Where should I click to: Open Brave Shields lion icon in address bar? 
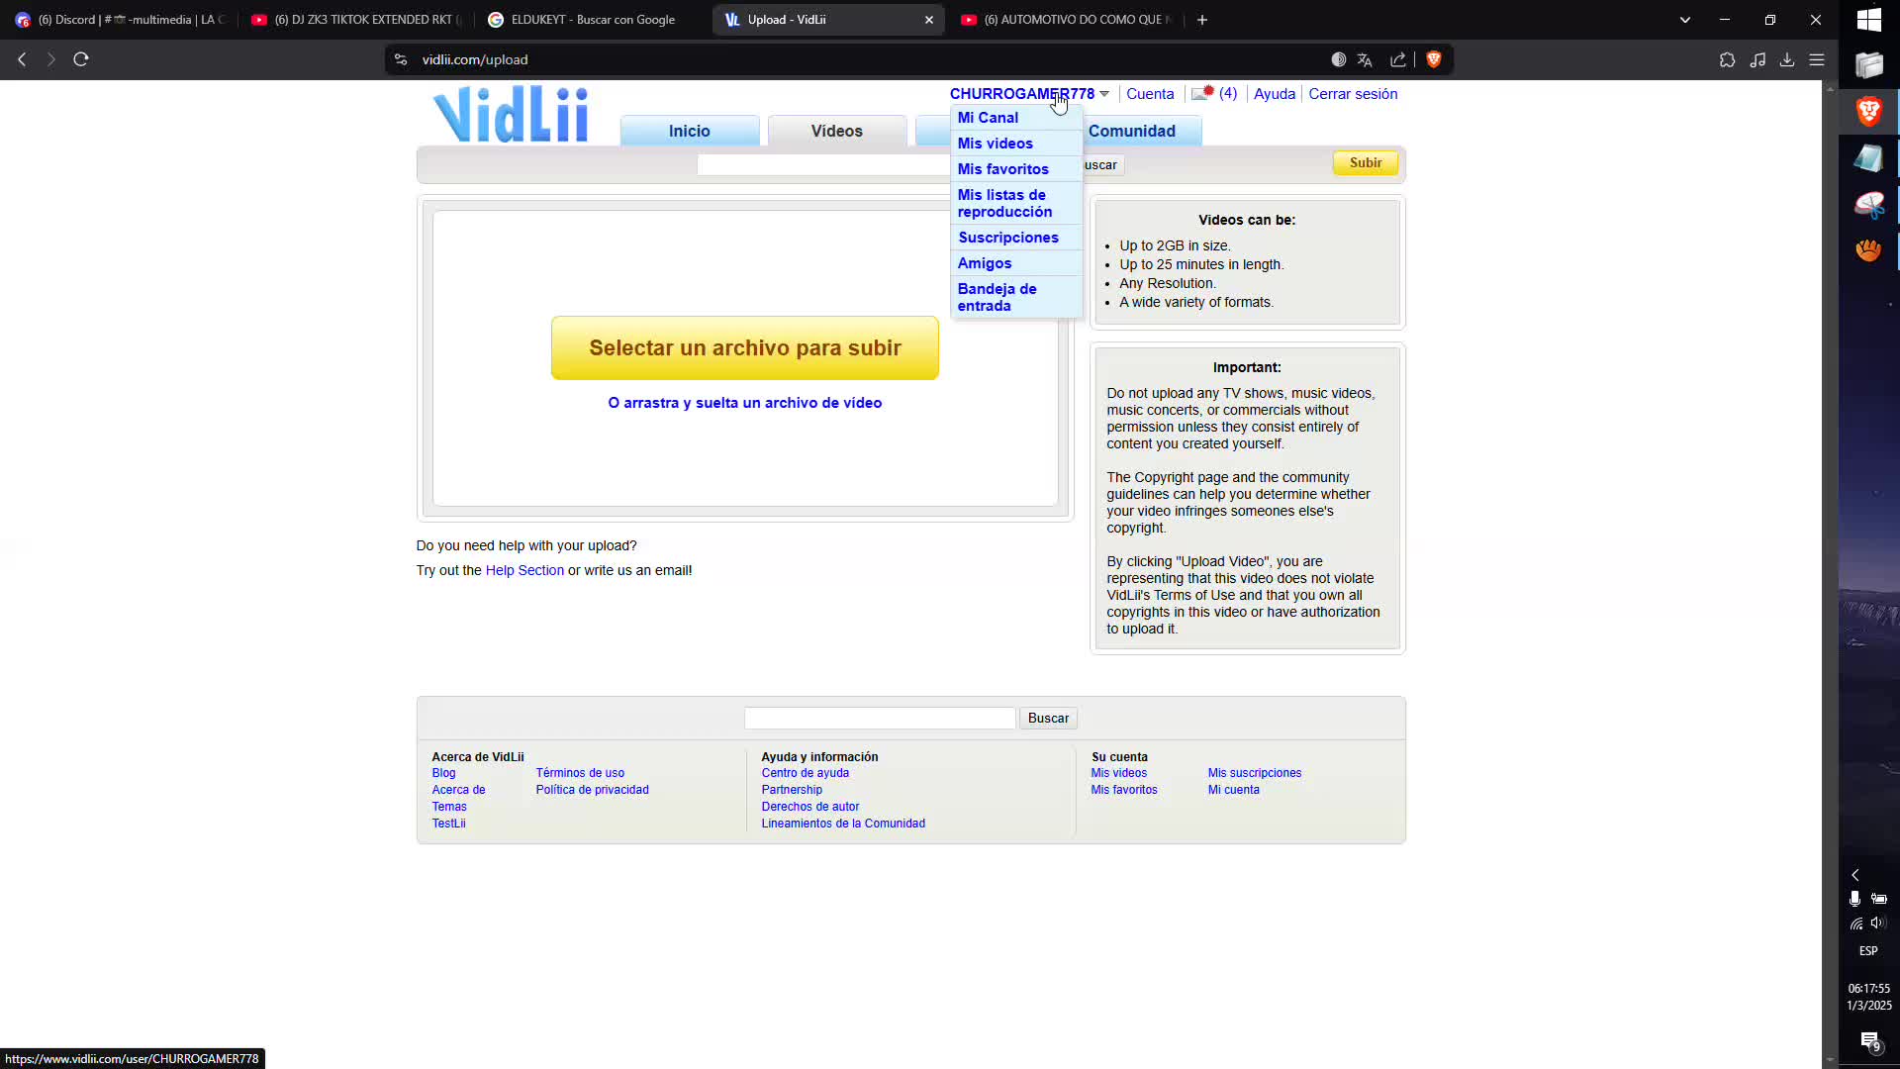pyautogui.click(x=1433, y=59)
